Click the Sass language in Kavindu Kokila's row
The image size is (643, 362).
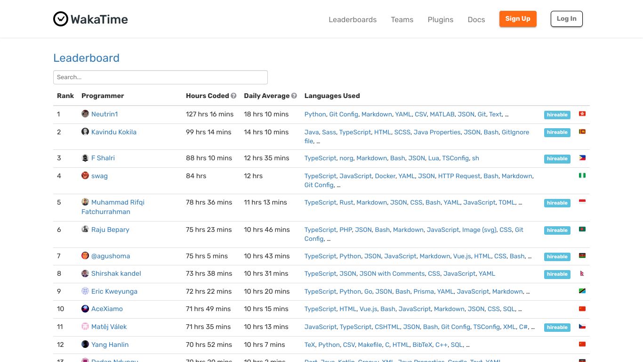coord(329,132)
